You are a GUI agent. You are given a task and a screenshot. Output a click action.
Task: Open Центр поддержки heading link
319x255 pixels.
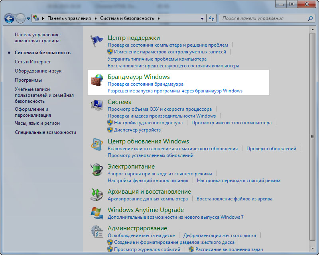tap(134, 38)
